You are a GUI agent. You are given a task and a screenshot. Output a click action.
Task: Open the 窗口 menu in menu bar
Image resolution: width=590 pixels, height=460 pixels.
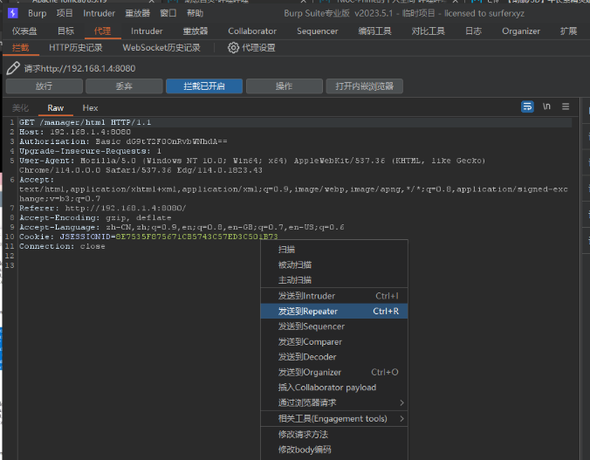click(x=168, y=14)
